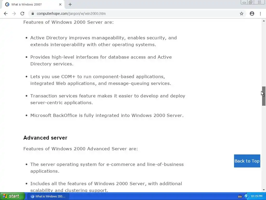This screenshot has width=266, height=200.
Task: Click the scrollbar down arrow
Action: 264,190
